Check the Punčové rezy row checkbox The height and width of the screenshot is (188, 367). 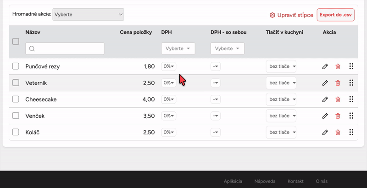16,66
